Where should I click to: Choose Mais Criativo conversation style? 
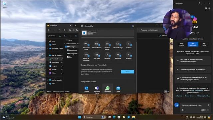click(182, 44)
